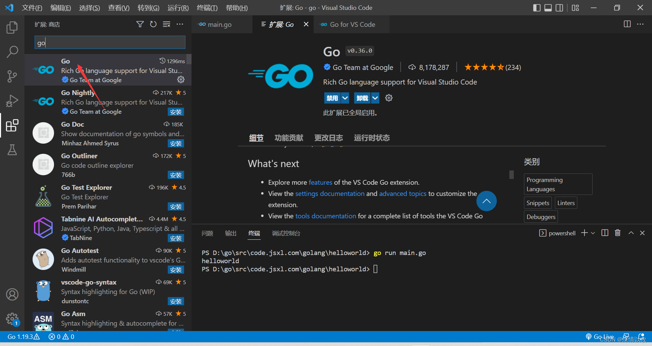Open the Run and Debug view

pyautogui.click(x=12, y=101)
